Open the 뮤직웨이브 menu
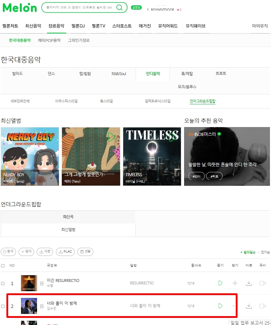This screenshot has height=325, width=271. tap(196, 26)
